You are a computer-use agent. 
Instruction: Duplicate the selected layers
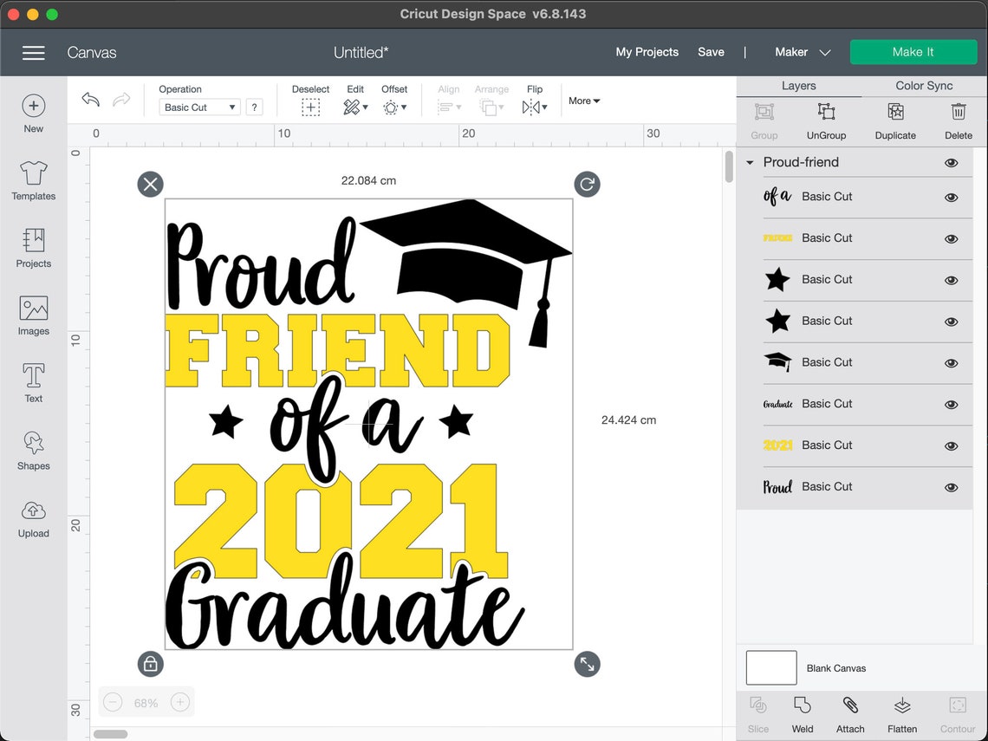[895, 120]
